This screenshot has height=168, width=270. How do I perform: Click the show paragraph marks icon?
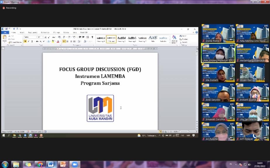coord(92,37)
